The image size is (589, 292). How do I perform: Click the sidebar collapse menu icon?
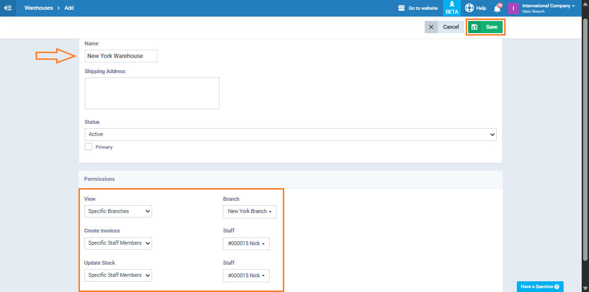tap(8, 8)
